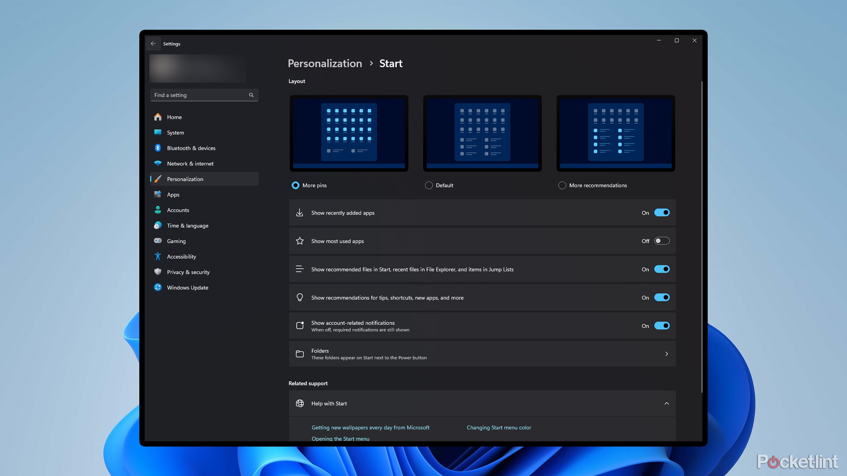This screenshot has height=476, width=847.
Task: Open Opening the Start menu link
Action: click(x=340, y=438)
